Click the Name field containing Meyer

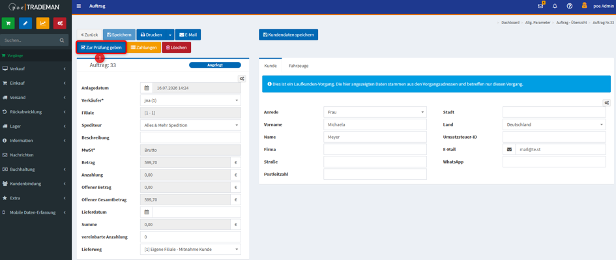(x=375, y=137)
